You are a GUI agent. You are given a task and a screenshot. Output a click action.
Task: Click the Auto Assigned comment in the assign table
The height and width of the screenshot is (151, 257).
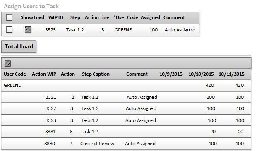point(180,30)
